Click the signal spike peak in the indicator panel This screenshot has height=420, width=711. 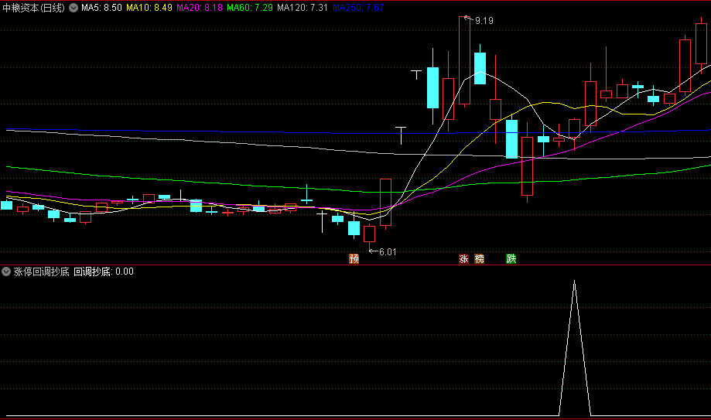coord(575,282)
